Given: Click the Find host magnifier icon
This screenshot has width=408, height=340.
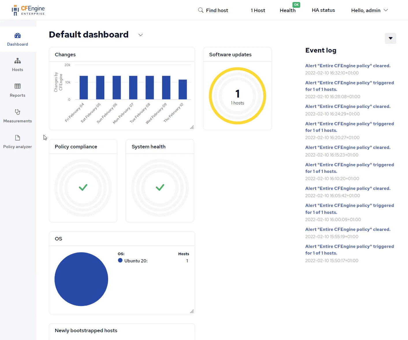Looking at the screenshot, I should tap(201, 10).
